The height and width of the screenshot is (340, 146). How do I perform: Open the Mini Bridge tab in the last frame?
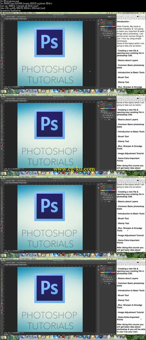point(6,334)
